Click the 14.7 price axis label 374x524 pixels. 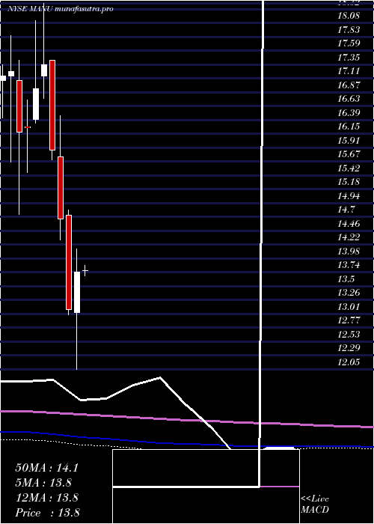(346, 209)
